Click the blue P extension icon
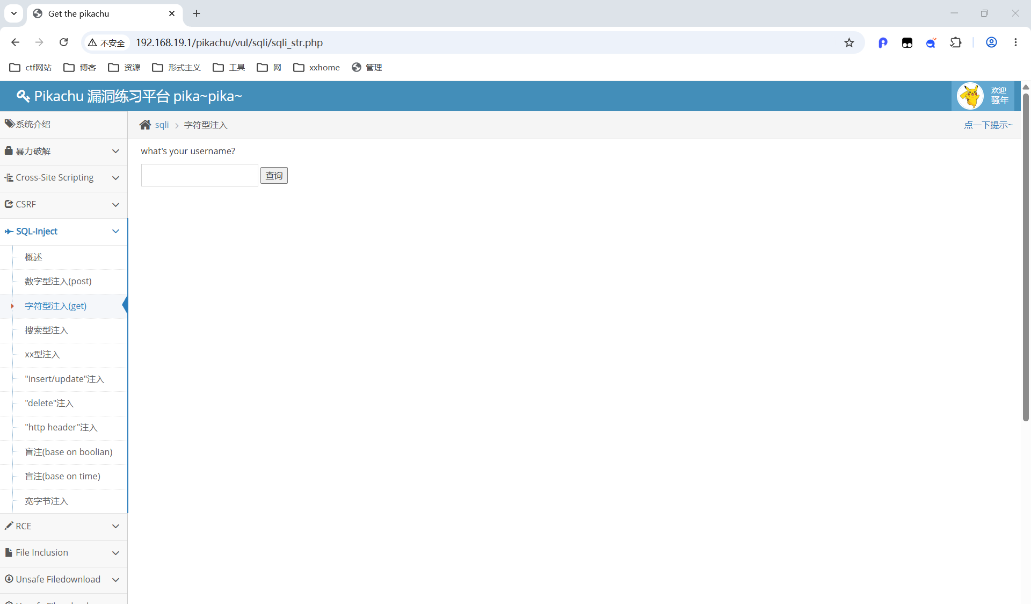This screenshot has height=604, width=1031. click(883, 42)
